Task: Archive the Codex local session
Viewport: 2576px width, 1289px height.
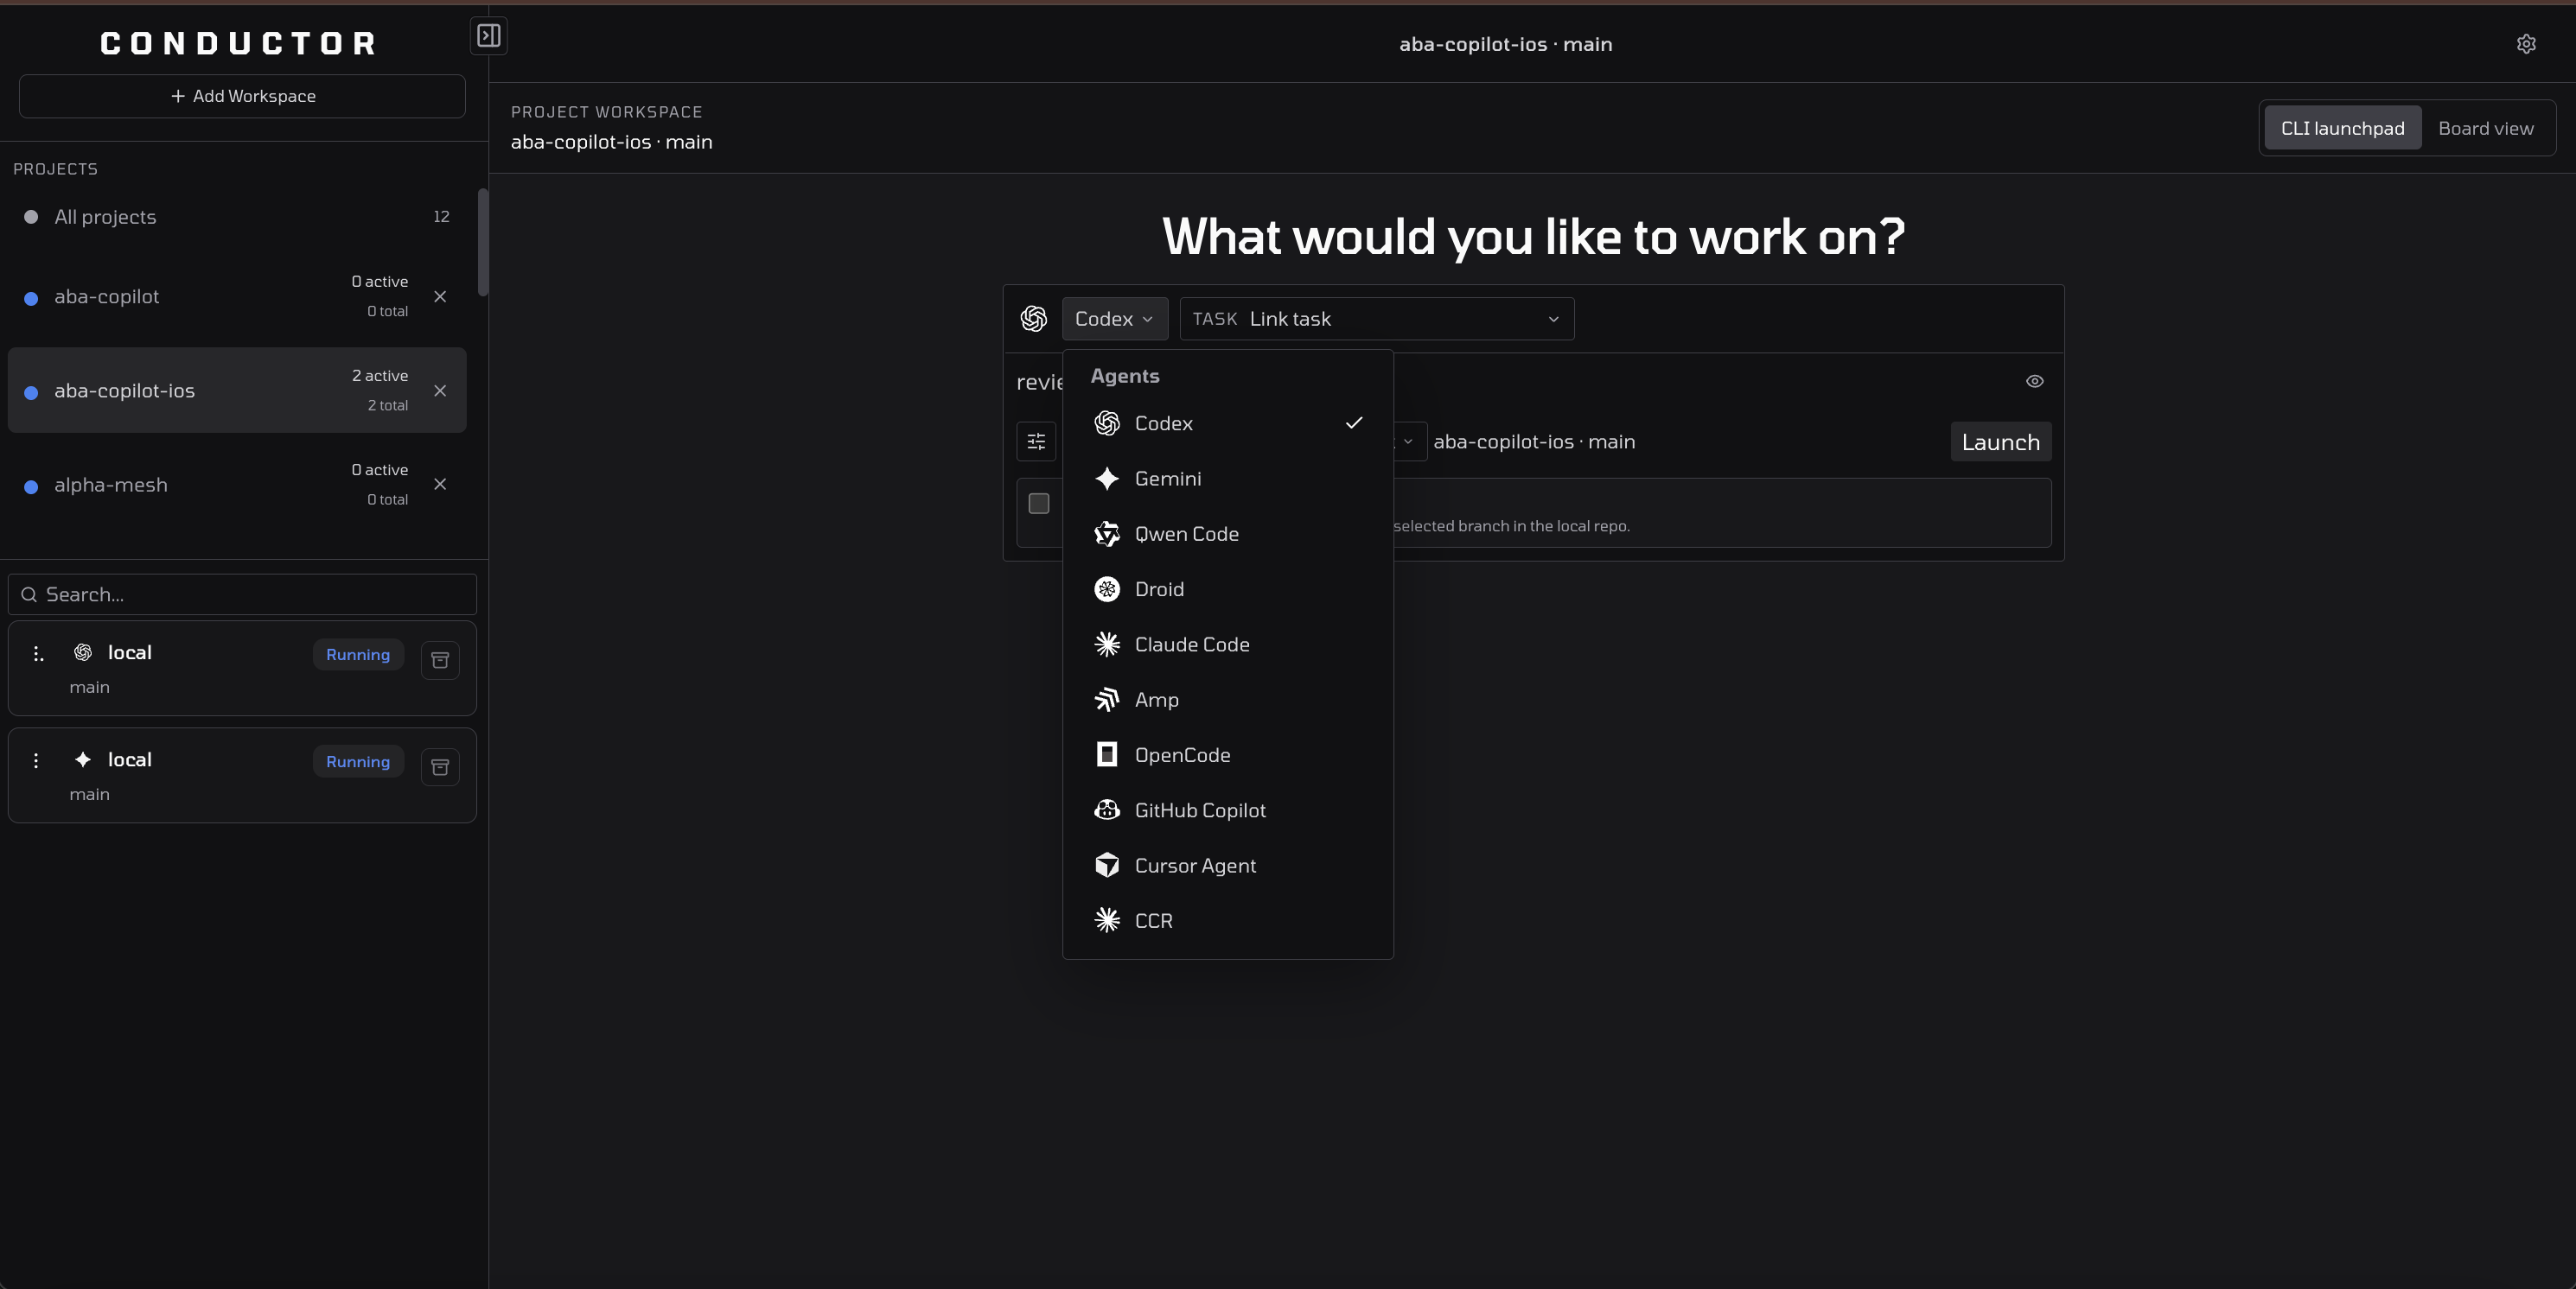Action: [x=440, y=659]
